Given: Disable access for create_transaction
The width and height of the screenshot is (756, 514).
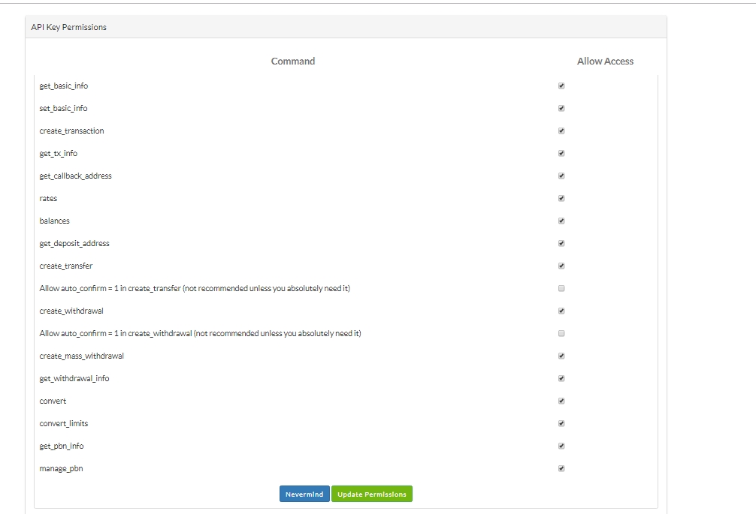Looking at the screenshot, I should [x=561, y=131].
